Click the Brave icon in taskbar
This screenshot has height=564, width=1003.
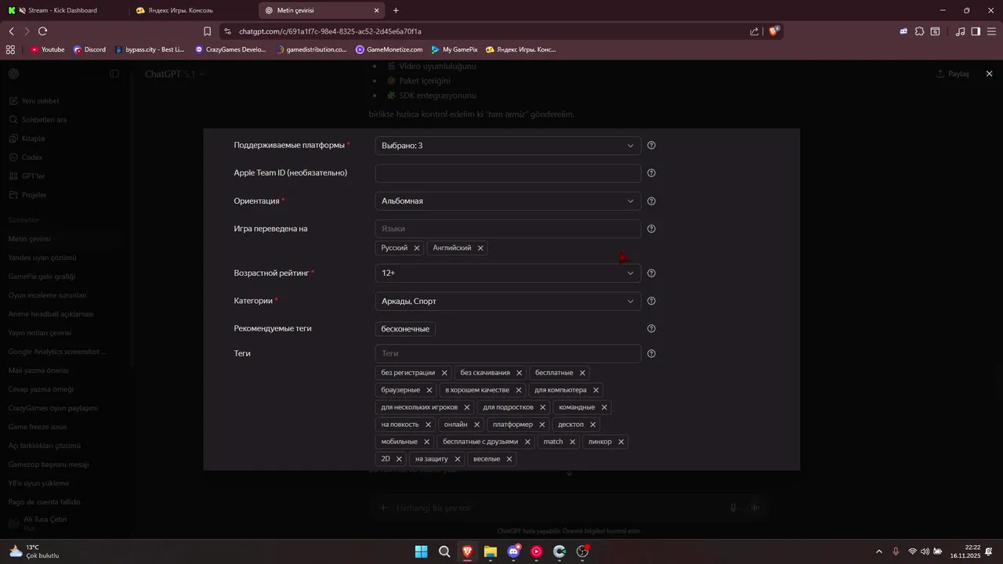[x=467, y=551]
